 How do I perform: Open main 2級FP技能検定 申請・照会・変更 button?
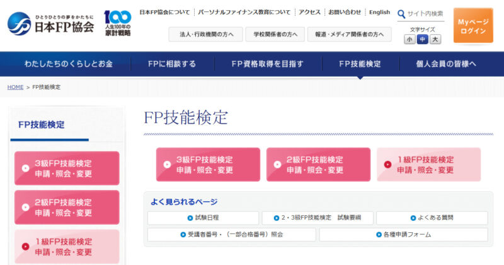click(318, 165)
